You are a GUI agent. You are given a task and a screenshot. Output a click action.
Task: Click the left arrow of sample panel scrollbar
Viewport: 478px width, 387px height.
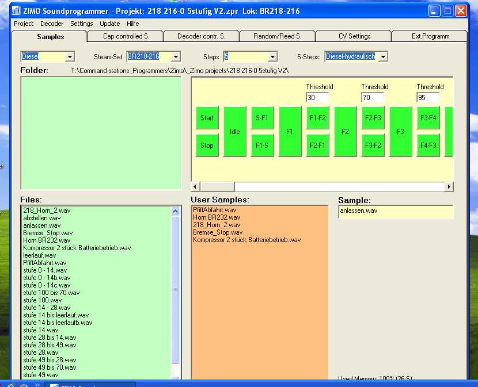click(195, 186)
